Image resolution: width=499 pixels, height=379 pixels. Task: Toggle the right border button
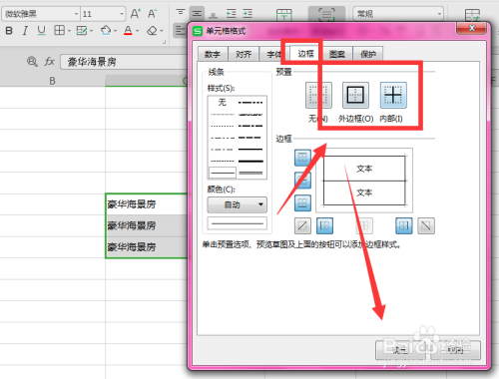[404, 226]
